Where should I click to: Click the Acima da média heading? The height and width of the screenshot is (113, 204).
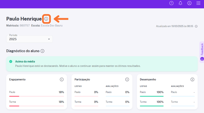(25, 61)
